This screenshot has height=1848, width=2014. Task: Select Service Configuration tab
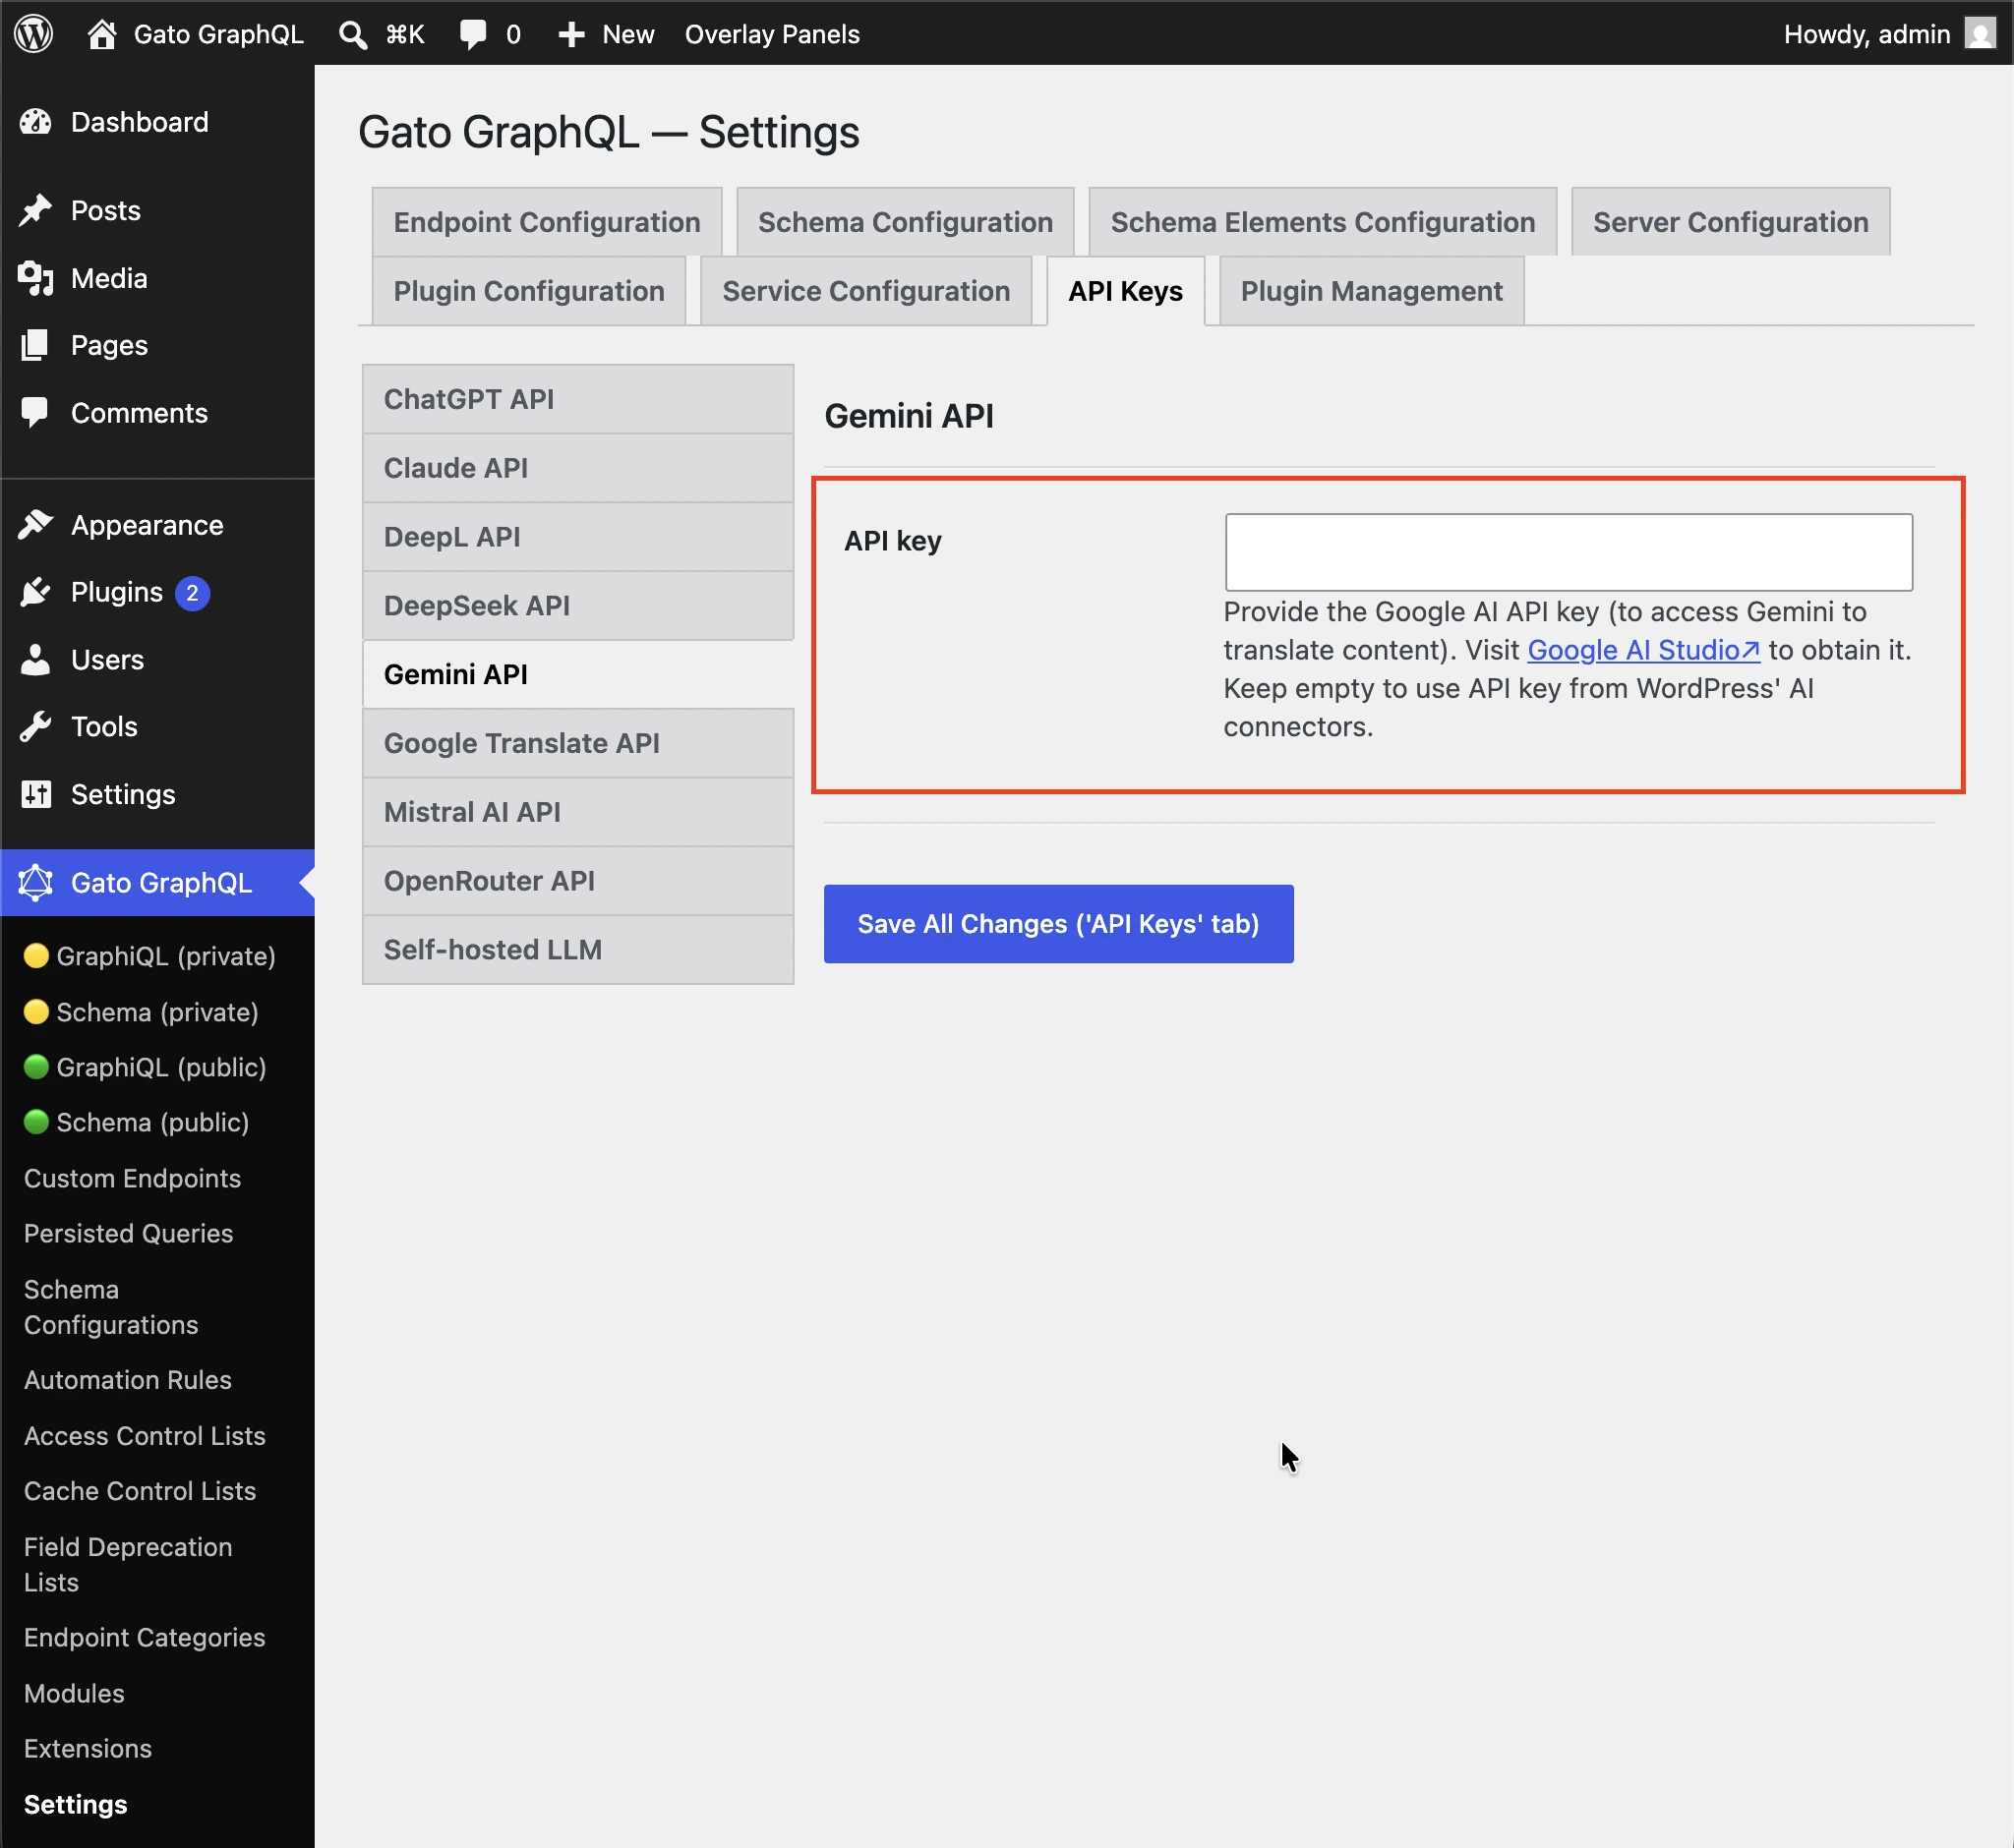point(865,291)
